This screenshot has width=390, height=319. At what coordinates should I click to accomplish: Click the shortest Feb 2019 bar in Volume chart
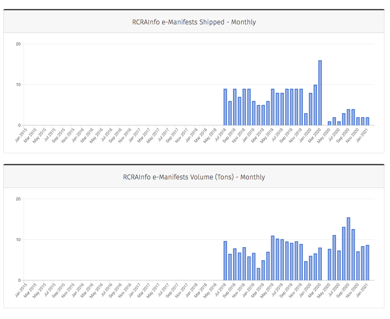coord(258,274)
